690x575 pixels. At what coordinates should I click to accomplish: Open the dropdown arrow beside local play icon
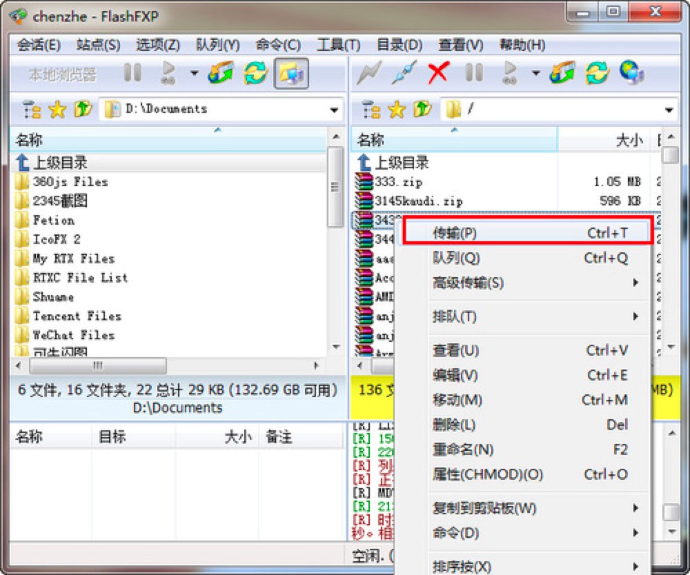coord(194,73)
